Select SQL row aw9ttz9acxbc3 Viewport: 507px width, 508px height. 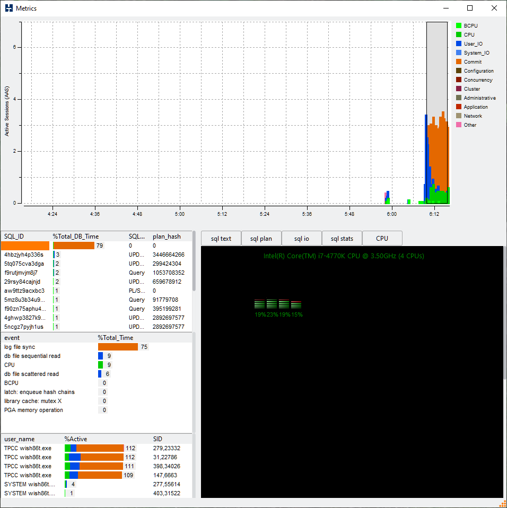97,291
